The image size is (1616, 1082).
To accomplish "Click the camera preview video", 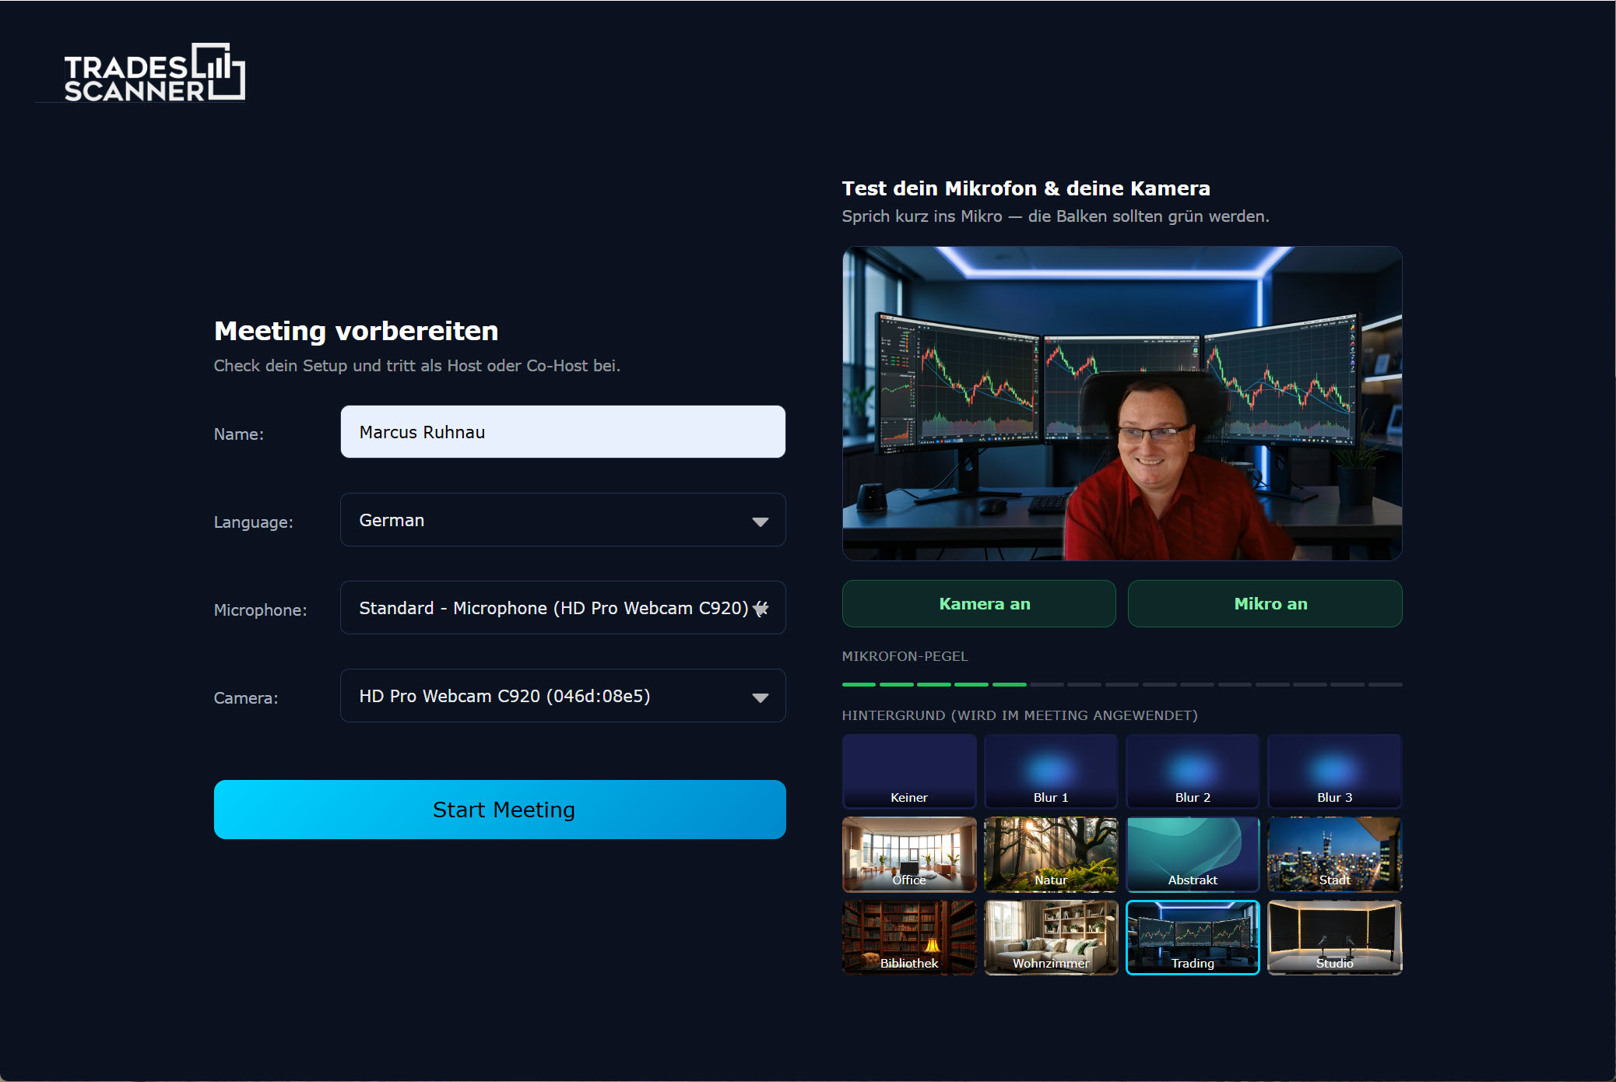I will [1122, 403].
